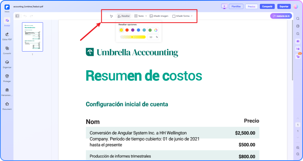Viewport: 303px width, 161px height.
Task: Pick the light blue highlight color
Action: pos(144,30)
